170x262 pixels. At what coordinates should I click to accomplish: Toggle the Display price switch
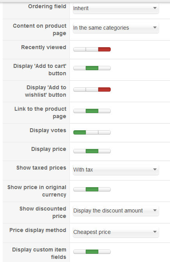pos(92,151)
